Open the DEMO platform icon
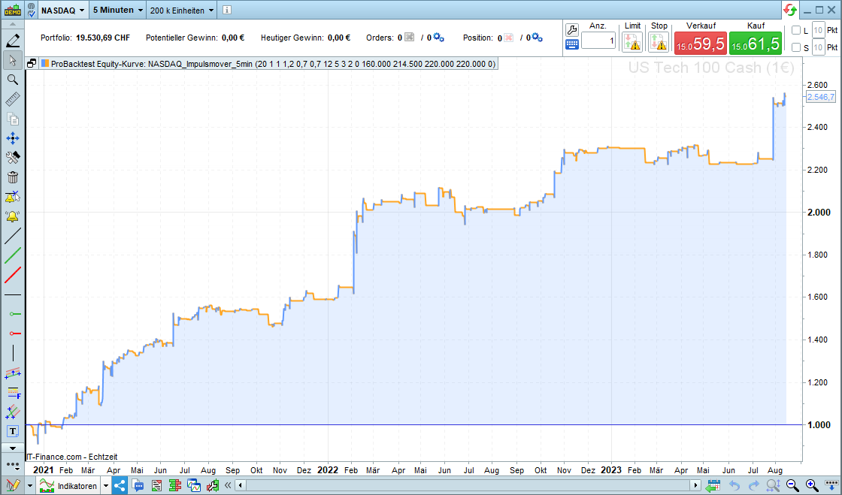 [12, 11]
